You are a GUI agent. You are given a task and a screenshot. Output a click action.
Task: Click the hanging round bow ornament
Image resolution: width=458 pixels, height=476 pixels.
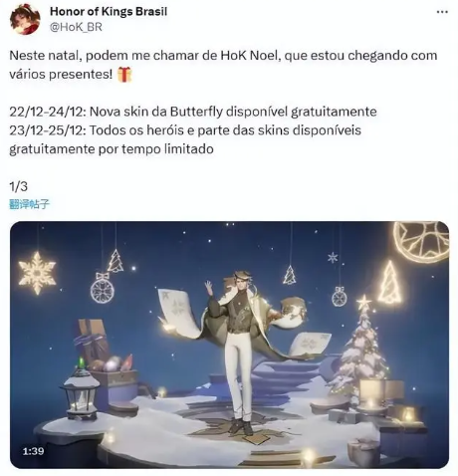[103, 288]
